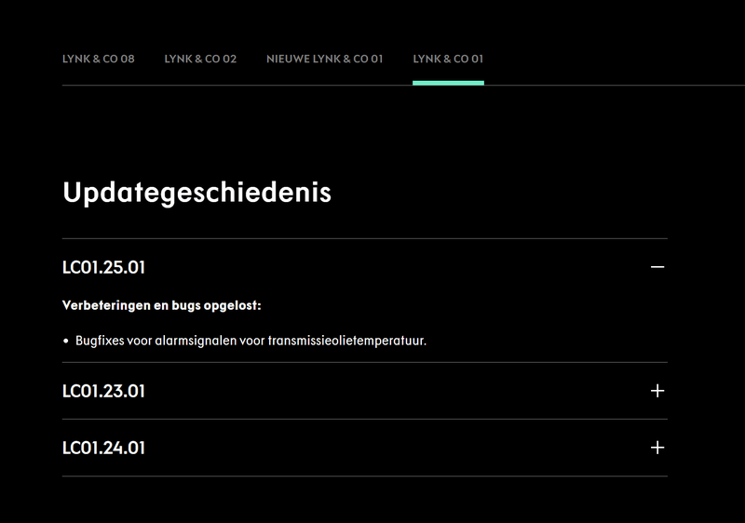Open the LYNK & CO 02 tab
The width and height of the screenshot is (745, 523).
200,59
